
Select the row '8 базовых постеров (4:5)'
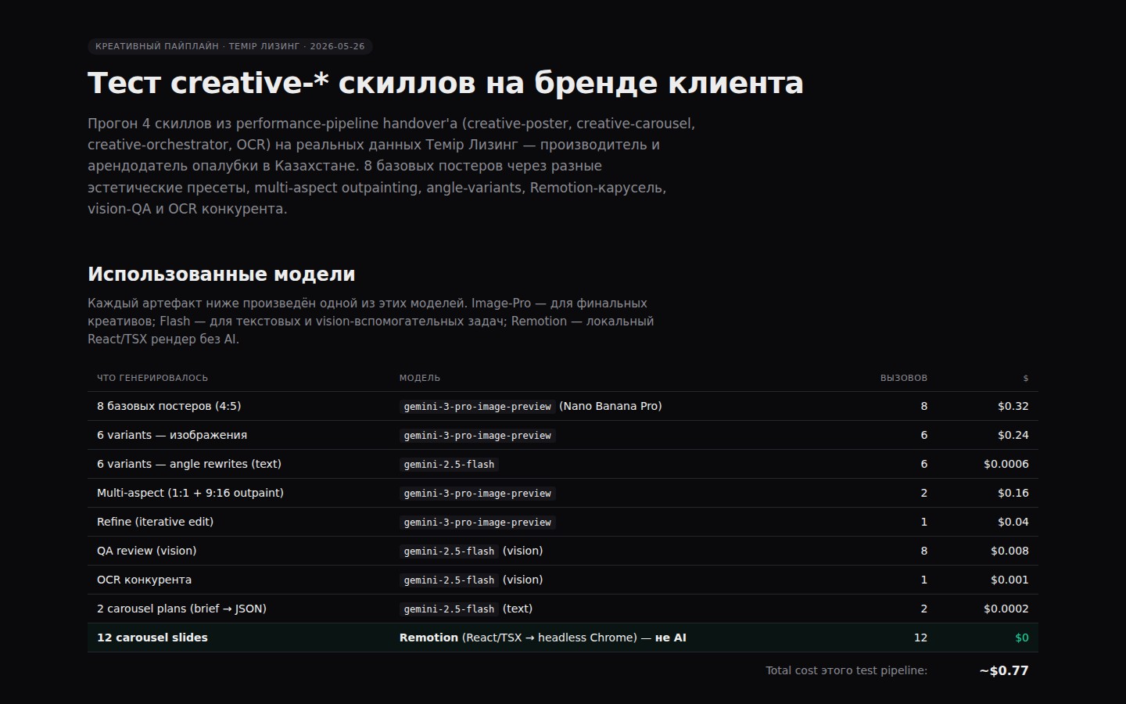click(x=563, y=406)
